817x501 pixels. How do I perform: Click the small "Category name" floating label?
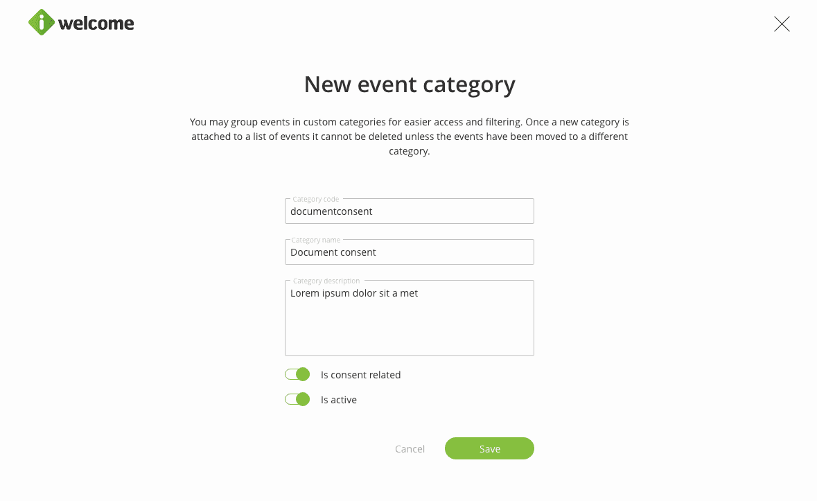tap(316, 240)
